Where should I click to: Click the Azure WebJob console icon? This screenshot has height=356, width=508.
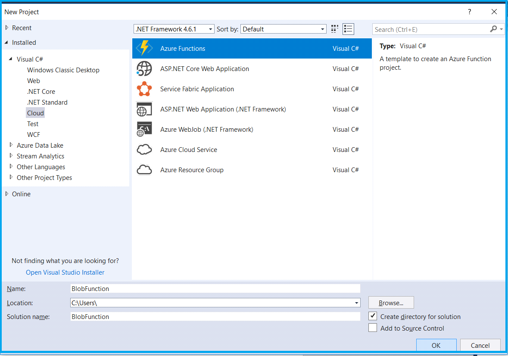144,130
